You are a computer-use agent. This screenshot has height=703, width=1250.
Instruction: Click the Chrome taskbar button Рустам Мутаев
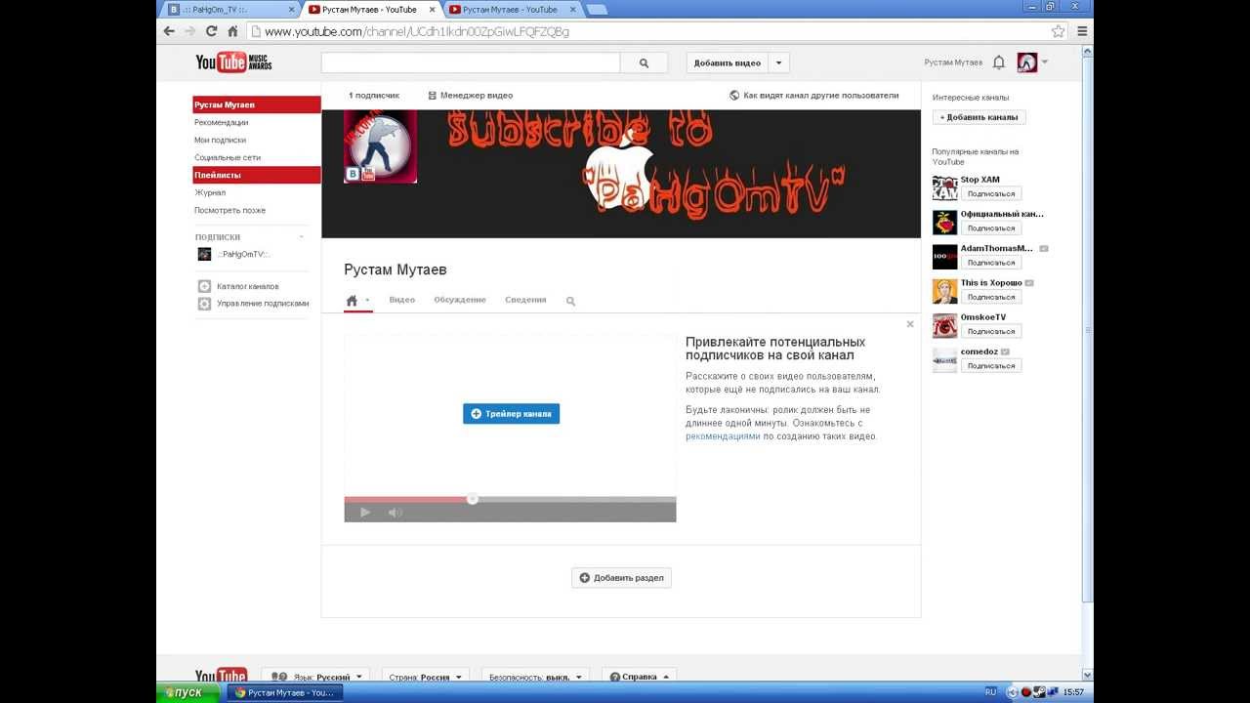tap(285, 692)
